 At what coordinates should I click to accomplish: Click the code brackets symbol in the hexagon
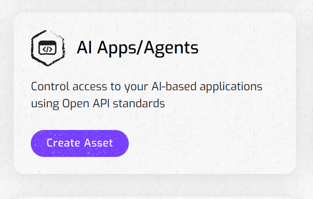pos(47,49)
